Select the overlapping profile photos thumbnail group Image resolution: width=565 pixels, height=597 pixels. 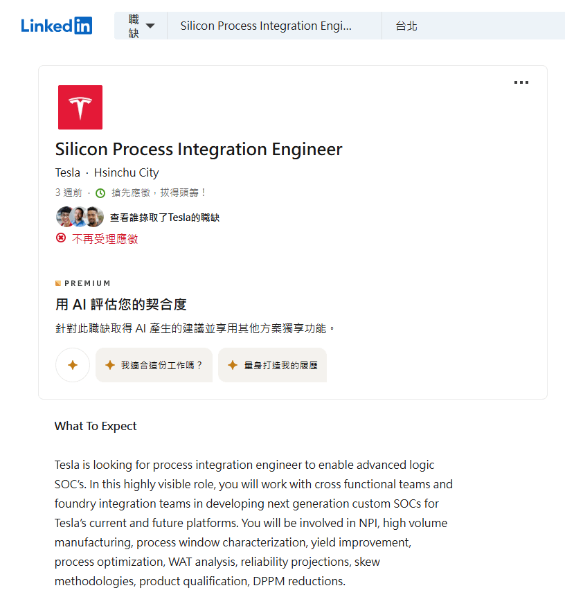[x=80, y=216]
